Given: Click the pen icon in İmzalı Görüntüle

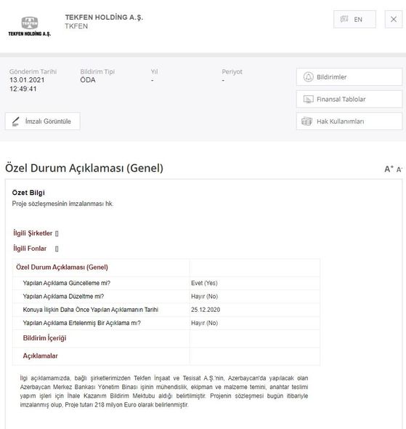Looking at the screenshot, I should pos(16,121).
